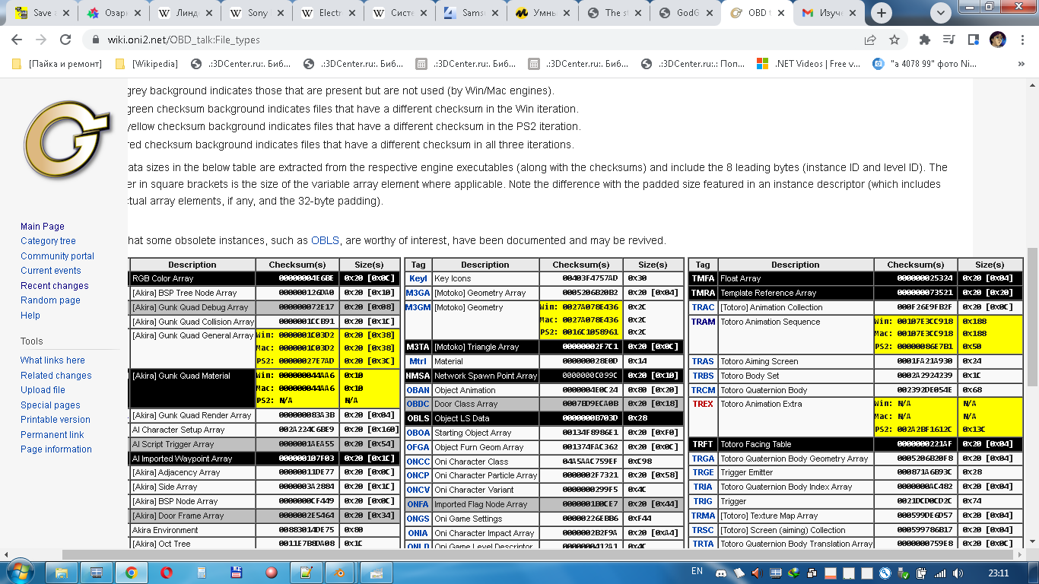Open Upload file link

[43, 390]
